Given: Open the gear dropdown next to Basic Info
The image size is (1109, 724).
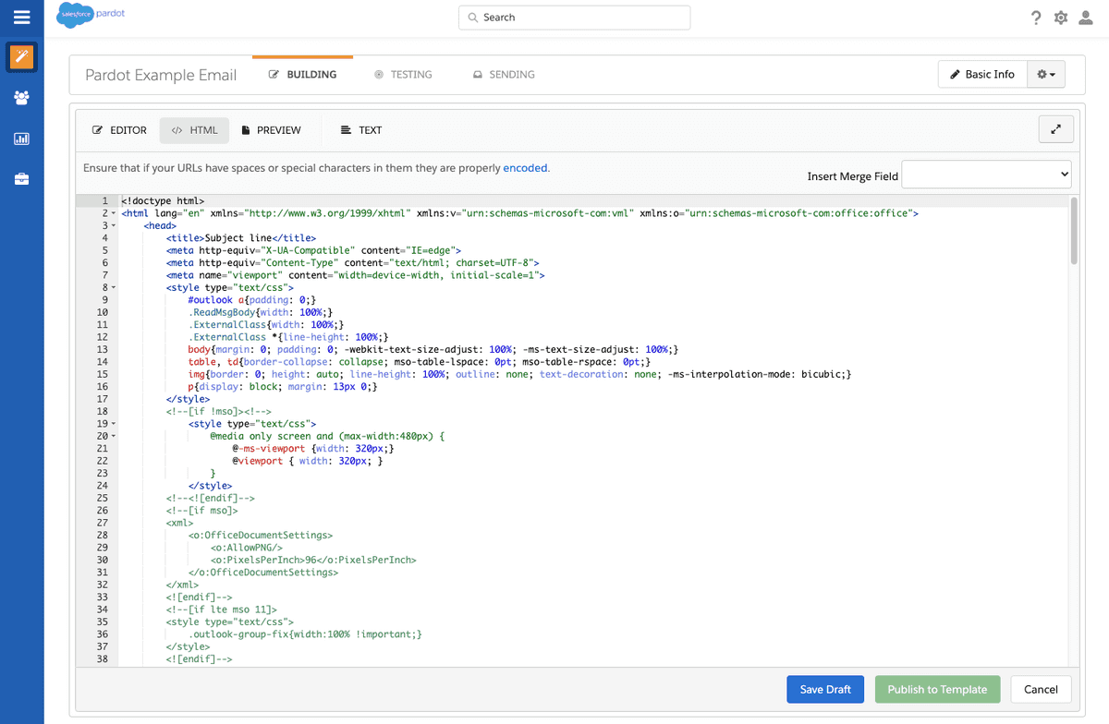Looking at the screenshot, I should pos(1046,75).
